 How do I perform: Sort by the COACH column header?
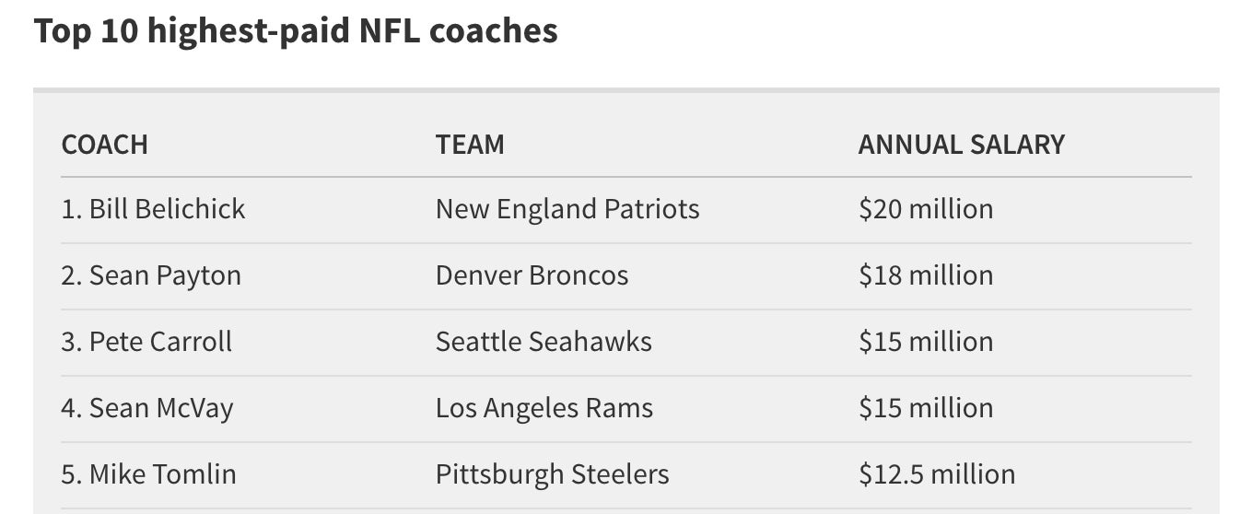point(104,145)
